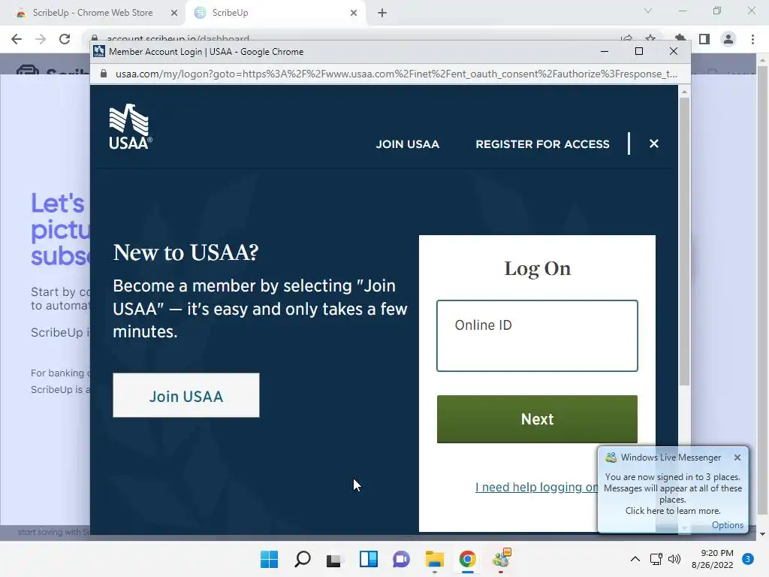Screen dimensions: 769x577
Task: Click the USAA popup vertical scrollbar thumb
Action: pos(684,241)
